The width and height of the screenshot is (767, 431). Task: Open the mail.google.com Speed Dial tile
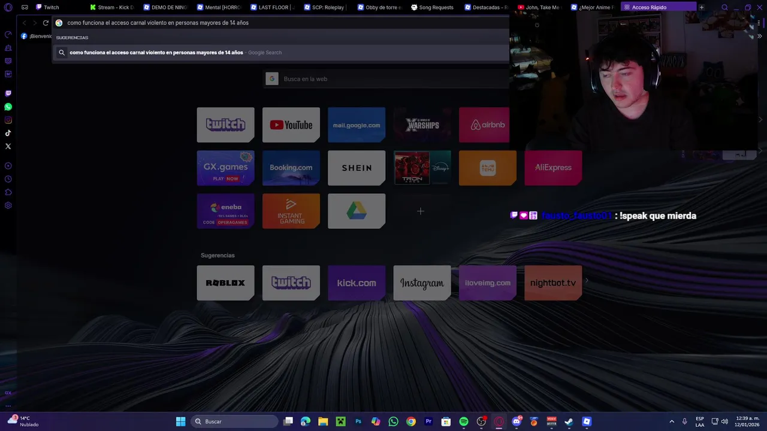[357, 125]
